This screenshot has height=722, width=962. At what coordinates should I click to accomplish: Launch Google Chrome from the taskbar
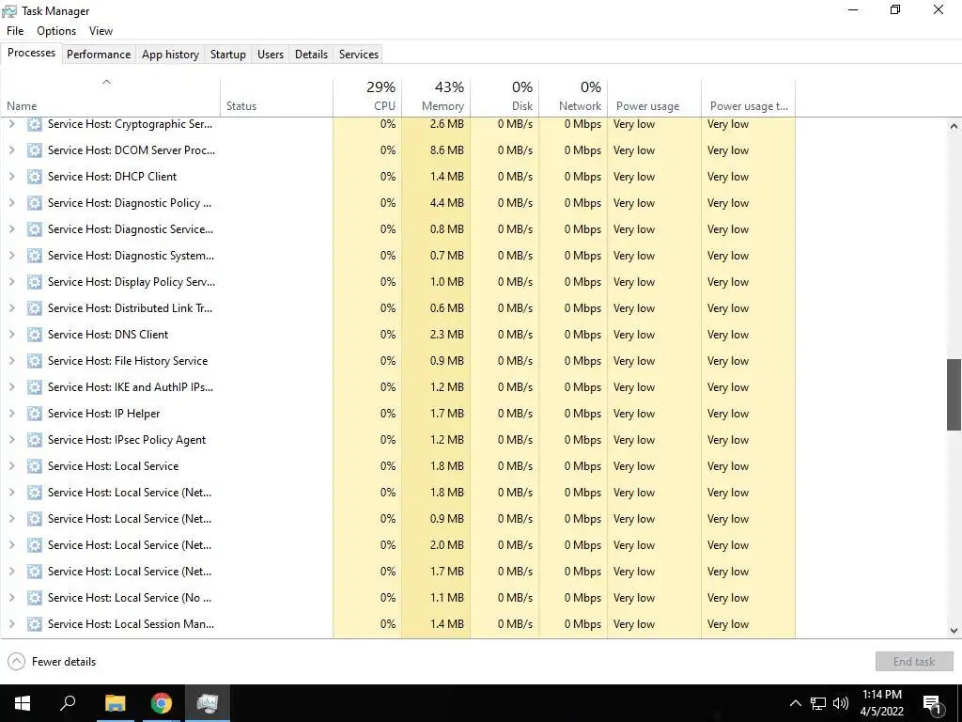coord(162,703)
